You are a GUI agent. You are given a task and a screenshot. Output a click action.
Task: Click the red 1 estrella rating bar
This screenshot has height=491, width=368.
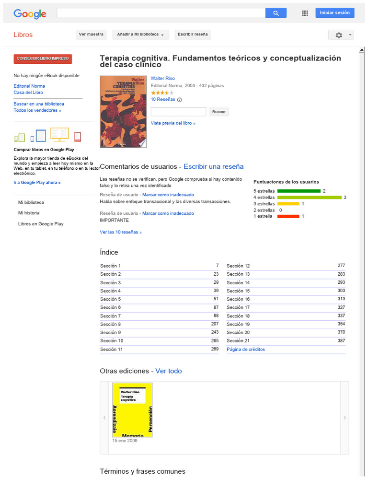pyautogui.click(x=288, y=216)
